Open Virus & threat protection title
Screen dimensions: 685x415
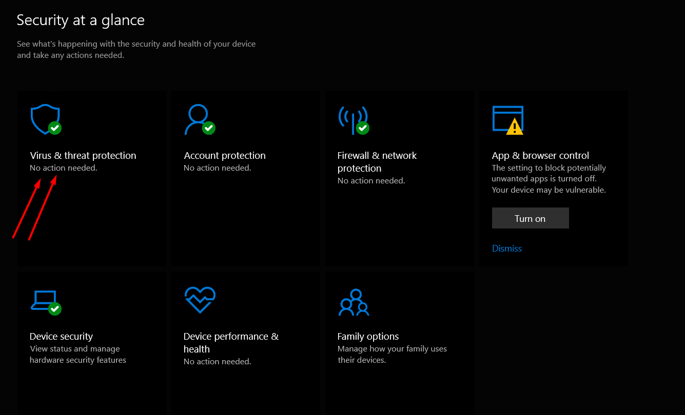[83, 156]
